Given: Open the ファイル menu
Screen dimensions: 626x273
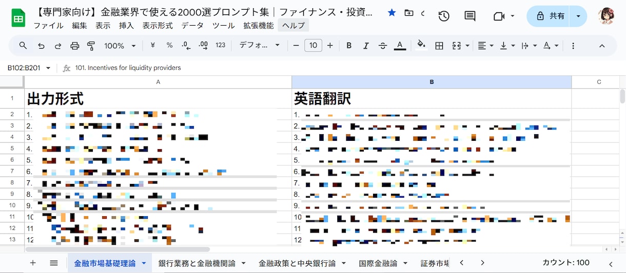Looking at the screenshot, I should tap(48, 26).
